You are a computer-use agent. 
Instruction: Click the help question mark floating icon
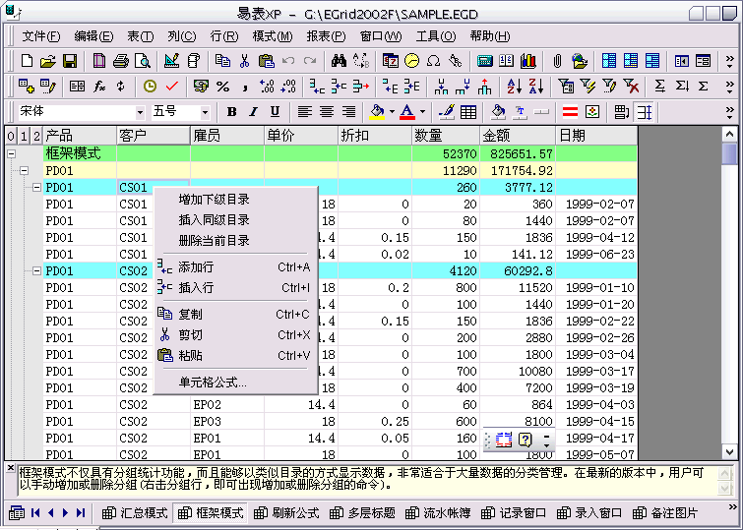pyautogui.click(x=526, y=440)
